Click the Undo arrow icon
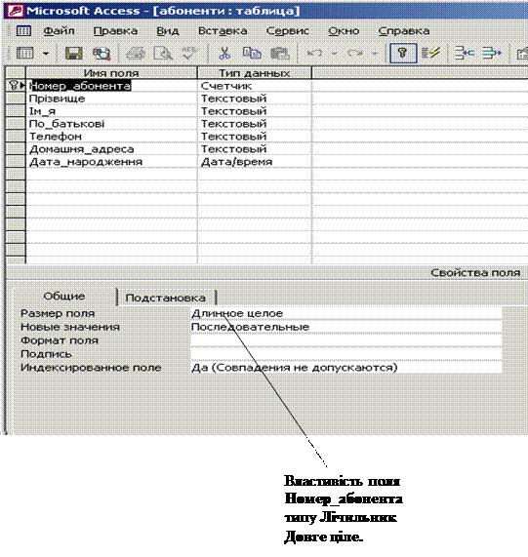 [315, 54]
